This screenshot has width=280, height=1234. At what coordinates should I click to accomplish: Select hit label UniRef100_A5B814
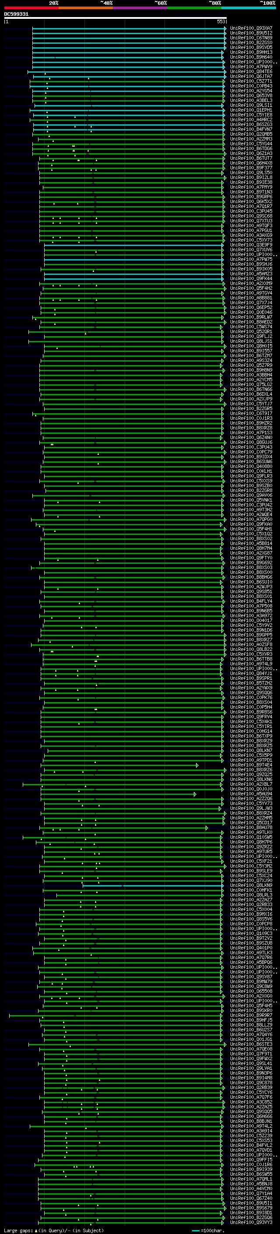251,544
